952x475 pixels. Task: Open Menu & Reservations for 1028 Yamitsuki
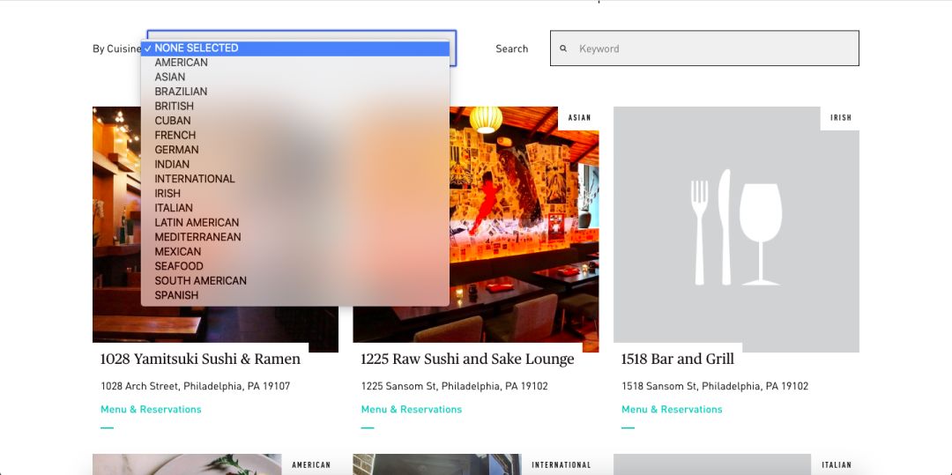[151, 410]
